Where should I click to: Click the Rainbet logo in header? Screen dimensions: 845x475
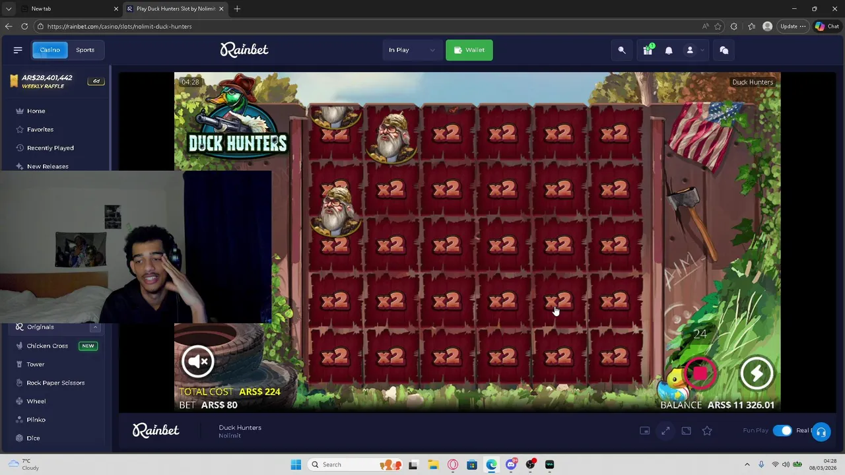click(244, 49)
